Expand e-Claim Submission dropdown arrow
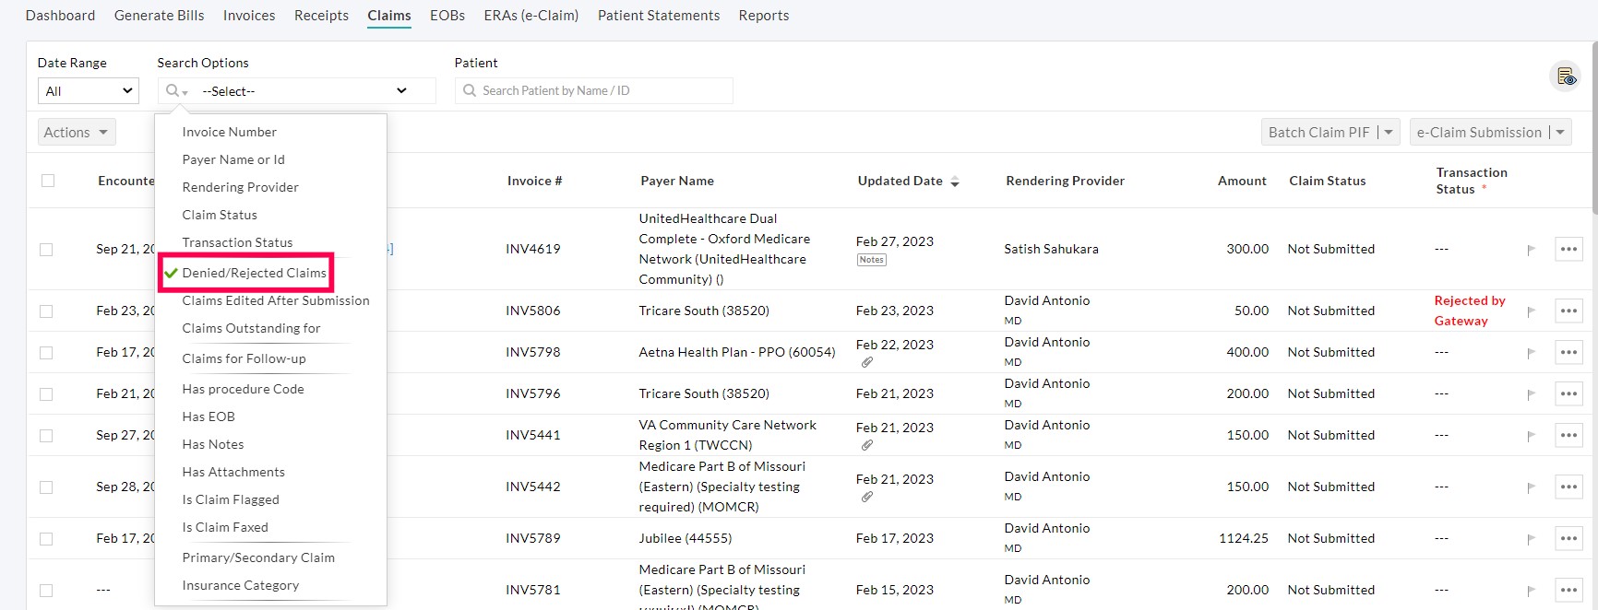This screenshot has width=1598, height=610. pyautogui.click(x=1560, y=133)
